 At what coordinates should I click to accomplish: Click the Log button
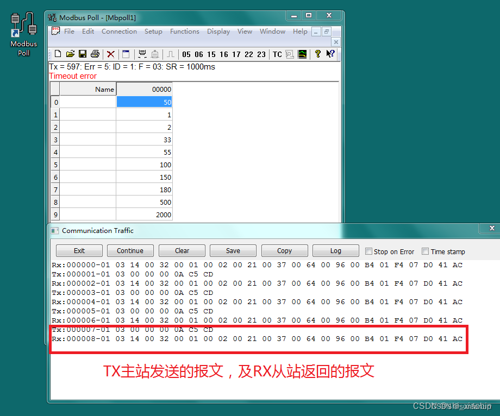click(336, 251)
